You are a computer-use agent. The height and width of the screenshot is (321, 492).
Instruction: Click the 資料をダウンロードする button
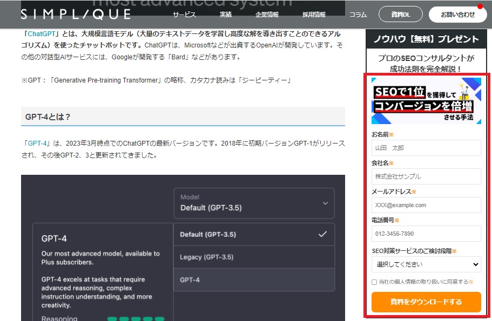[x=426, y=302]
